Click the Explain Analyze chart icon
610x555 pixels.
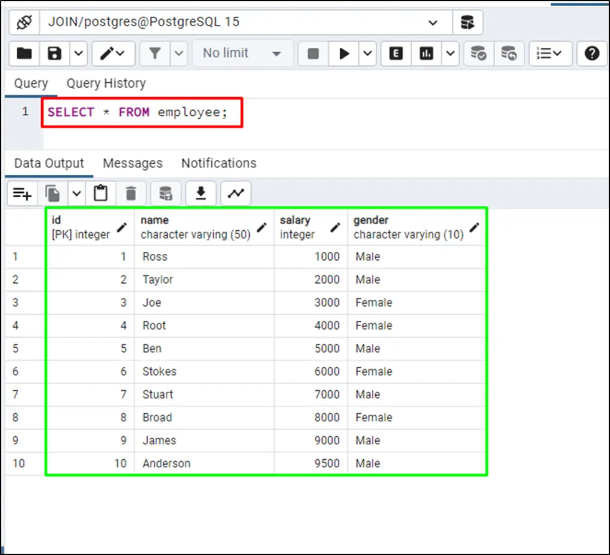(426, 54)
